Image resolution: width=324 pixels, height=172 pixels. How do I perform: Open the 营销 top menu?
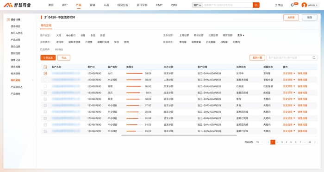93,5
